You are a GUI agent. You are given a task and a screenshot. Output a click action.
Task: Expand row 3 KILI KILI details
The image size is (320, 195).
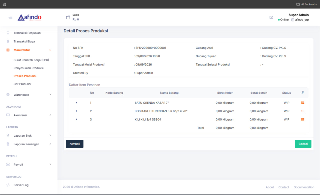[76, 119]
